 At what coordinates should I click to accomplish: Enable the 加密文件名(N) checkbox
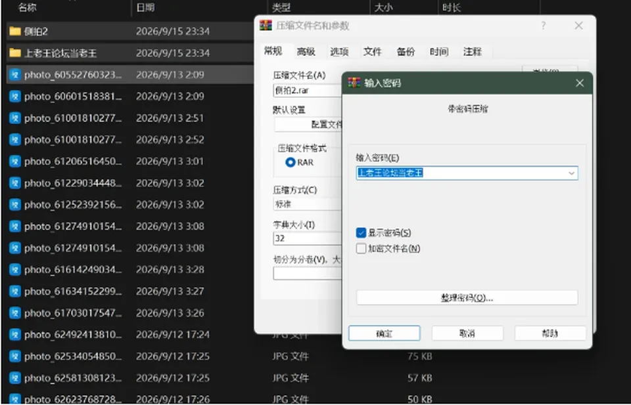pyautogui.click(x=361, y=249)
